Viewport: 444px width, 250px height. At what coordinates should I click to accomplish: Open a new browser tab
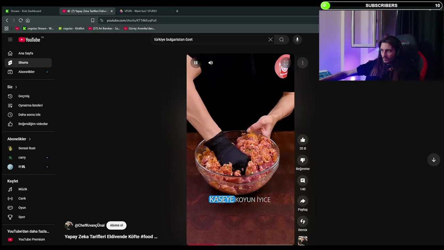point(177,11)
